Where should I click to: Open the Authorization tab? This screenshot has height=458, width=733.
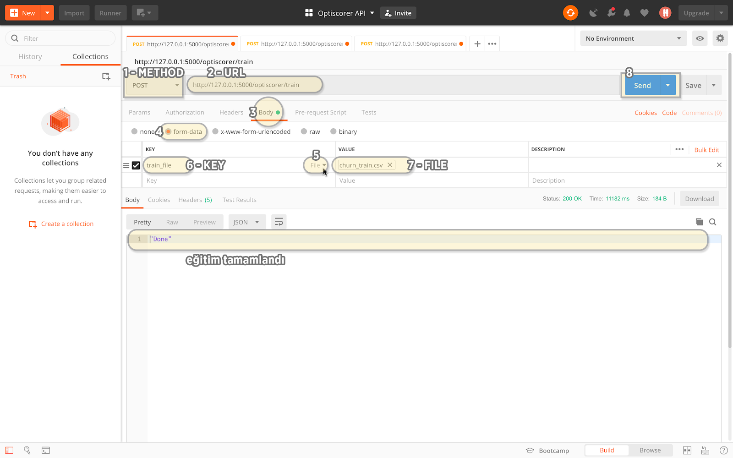tap(185, 112)
